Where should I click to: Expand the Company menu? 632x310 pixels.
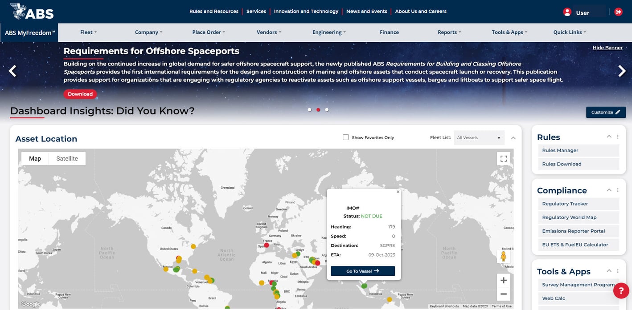(x=148, y=32)
